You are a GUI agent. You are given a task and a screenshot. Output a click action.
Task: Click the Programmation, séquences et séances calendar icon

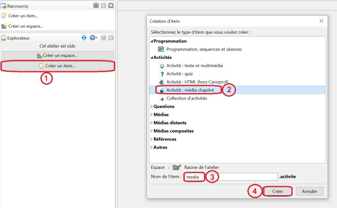(x=161, y=49)
